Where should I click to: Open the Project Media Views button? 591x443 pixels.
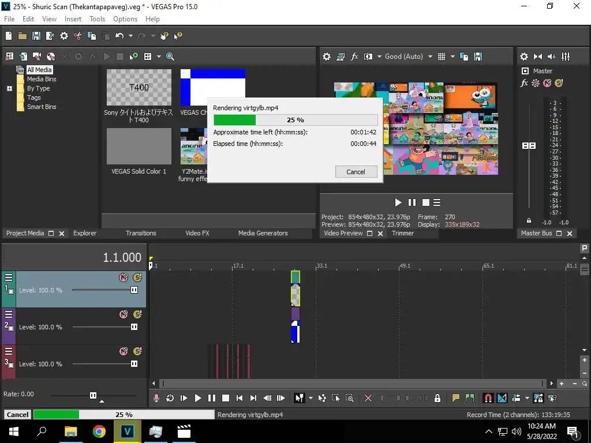pyautogui.click(x=148, y=57)
